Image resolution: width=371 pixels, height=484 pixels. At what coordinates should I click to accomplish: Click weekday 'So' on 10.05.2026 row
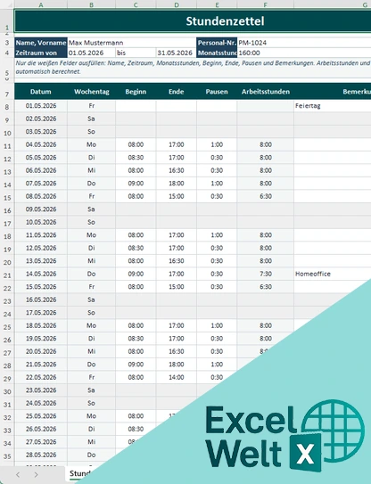pos(92,222)
